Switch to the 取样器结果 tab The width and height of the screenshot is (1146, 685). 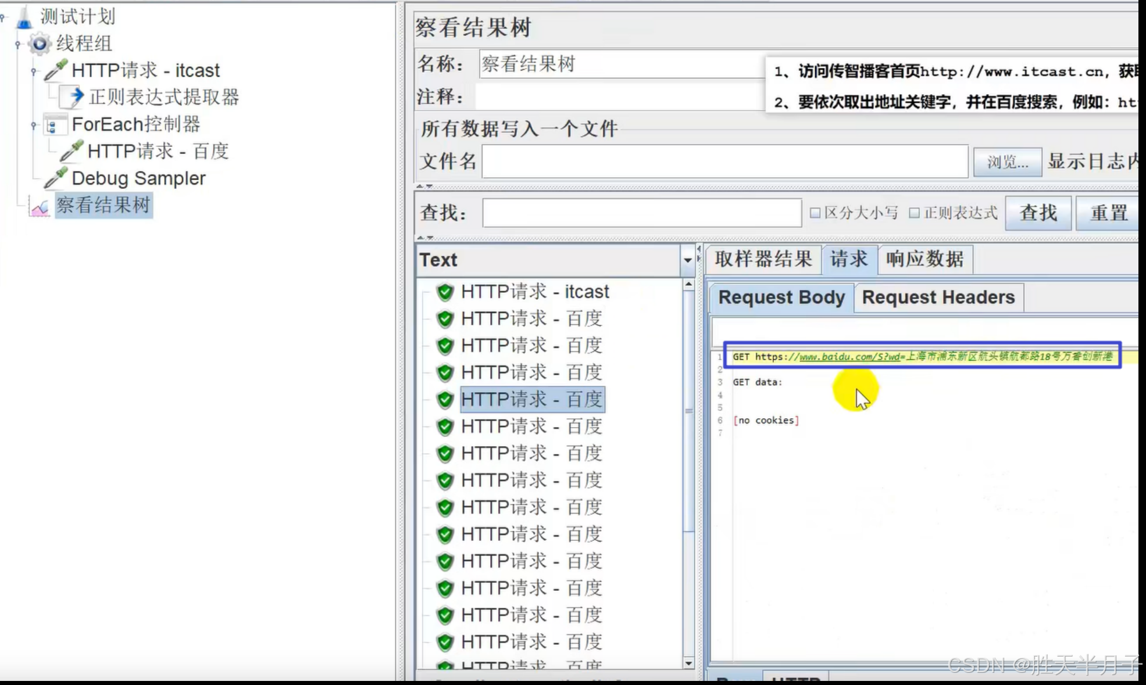[763, 259]
